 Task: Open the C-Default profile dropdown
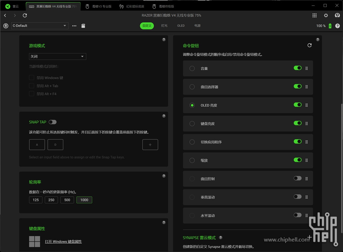point(40,26)
